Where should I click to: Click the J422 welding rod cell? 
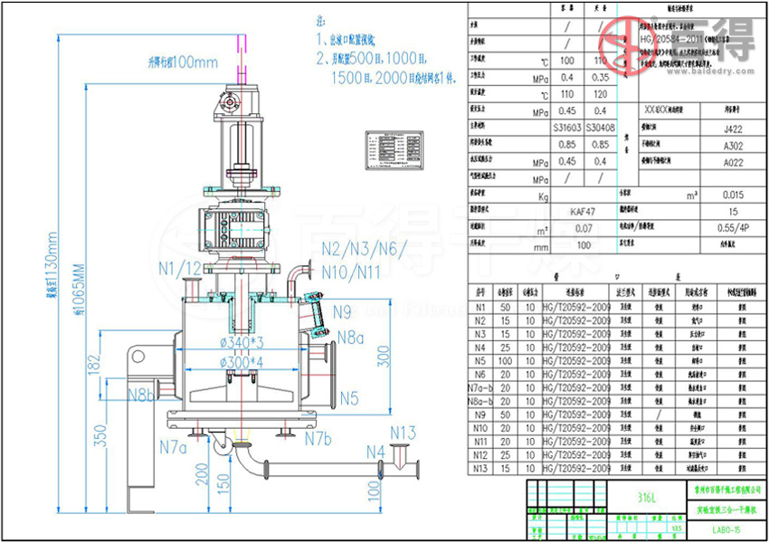tap(734, 129)
